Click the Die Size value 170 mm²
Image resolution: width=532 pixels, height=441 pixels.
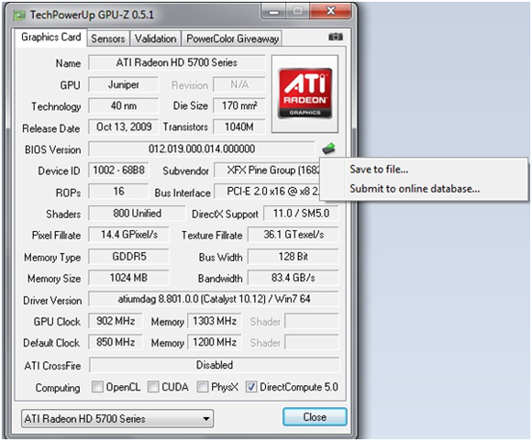click(x=239, y=105)
